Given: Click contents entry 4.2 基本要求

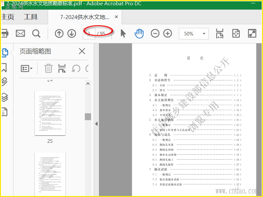Looking at the screenshot, I should (197, 110).
